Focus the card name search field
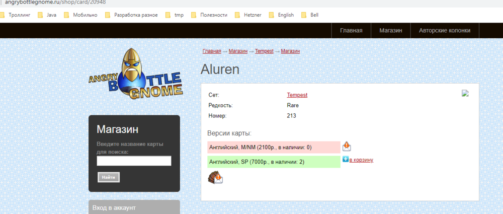503x214 pixels. click(x=134, y=161)
